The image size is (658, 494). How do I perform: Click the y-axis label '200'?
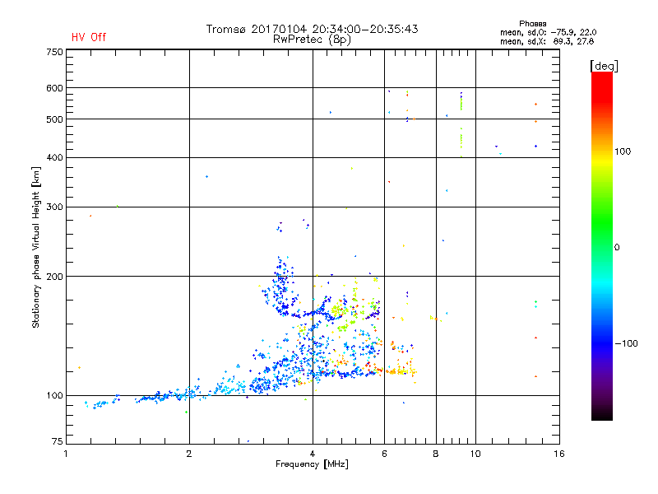(54, 277)
